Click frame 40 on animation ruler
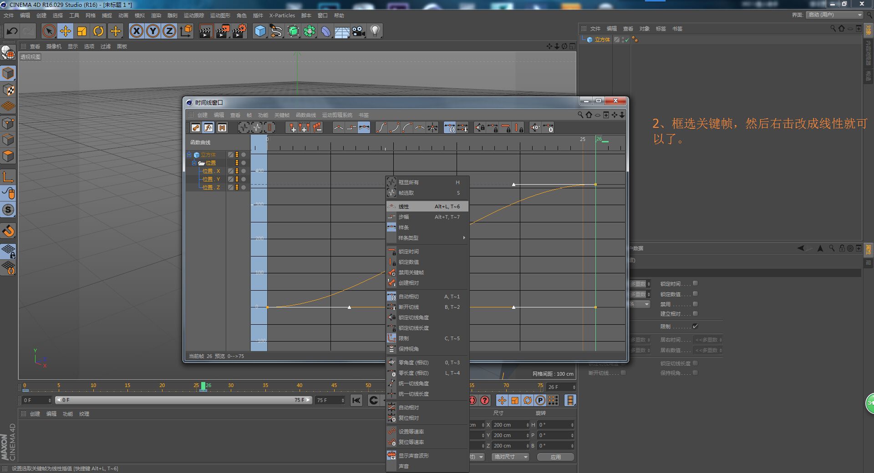874x473 pixels. pyautogui.click(x=300, y=386)
